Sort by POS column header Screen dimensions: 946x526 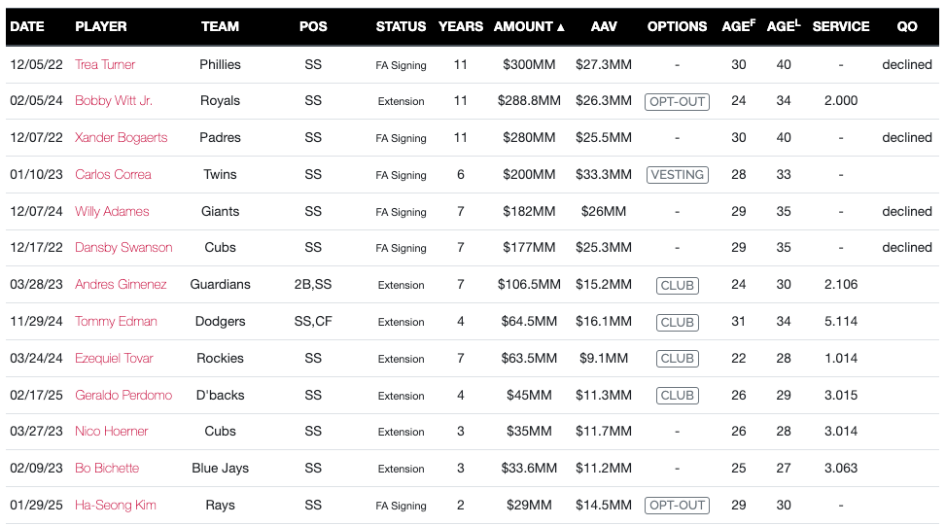click(x=313, y=26)
